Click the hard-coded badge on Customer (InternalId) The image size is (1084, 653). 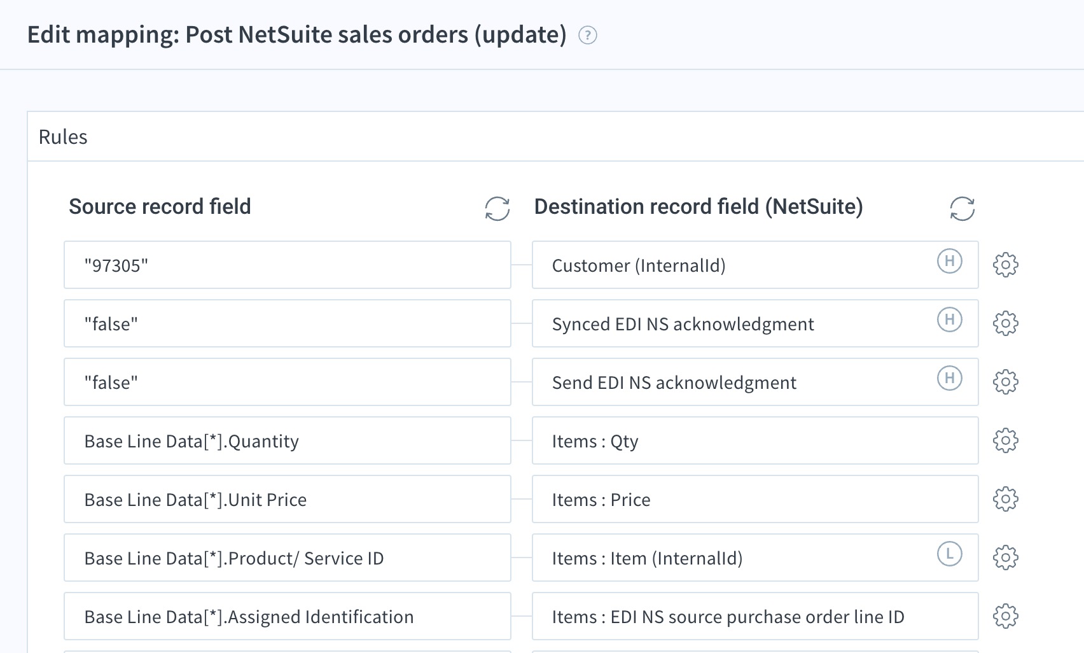coord(949,261)
